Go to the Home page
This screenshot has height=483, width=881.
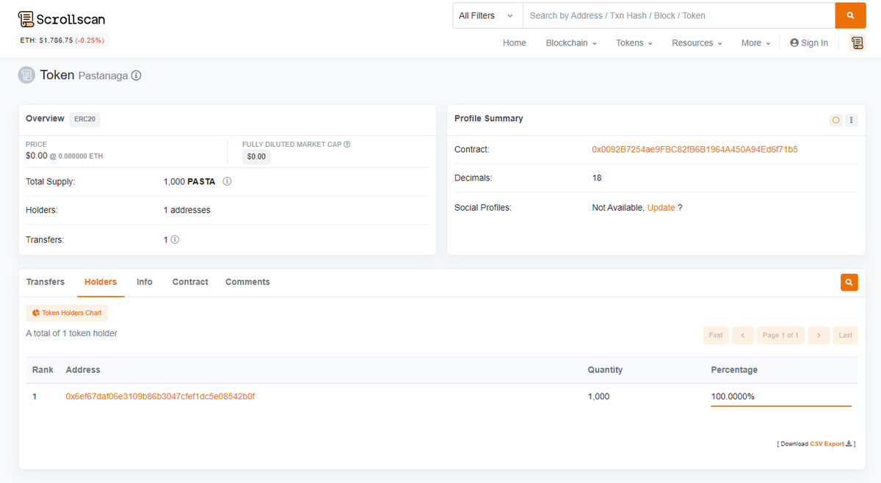click(515, 43)
